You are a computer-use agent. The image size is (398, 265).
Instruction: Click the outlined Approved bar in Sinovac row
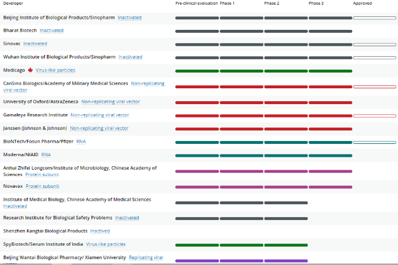[x=375, y=44]
